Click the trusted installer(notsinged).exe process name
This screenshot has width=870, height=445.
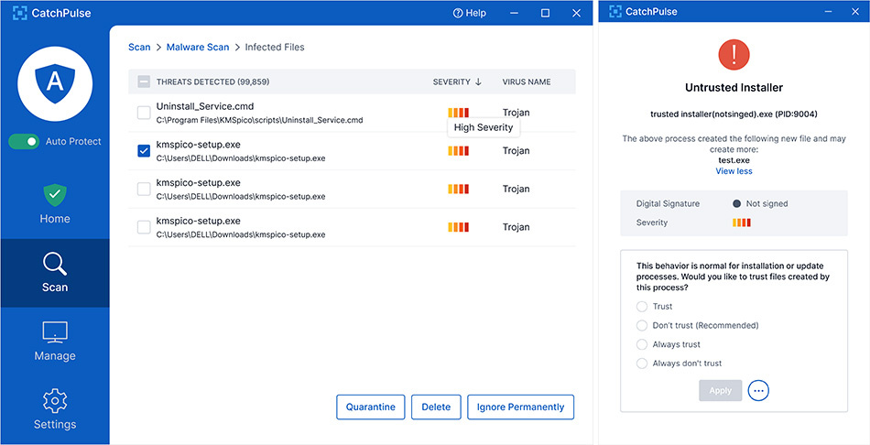pos(734,114)
